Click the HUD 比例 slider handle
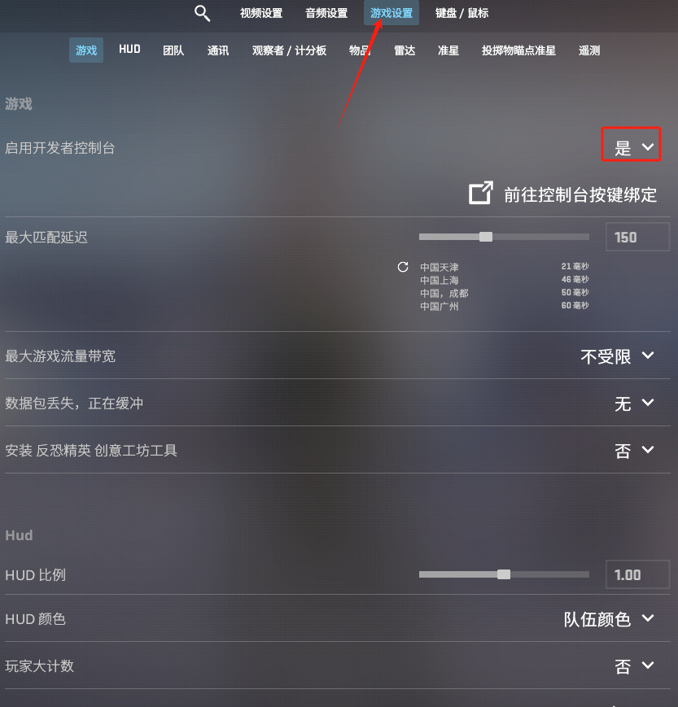This screenshot has height=707, width=678. [504, 574]
